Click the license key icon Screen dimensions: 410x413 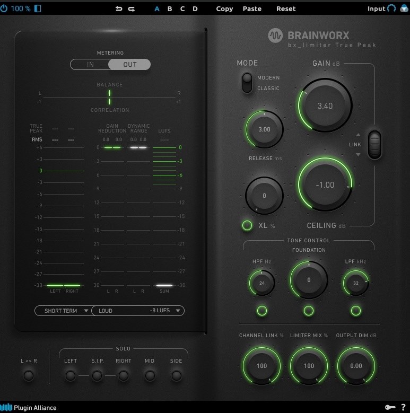pos(390,407)
